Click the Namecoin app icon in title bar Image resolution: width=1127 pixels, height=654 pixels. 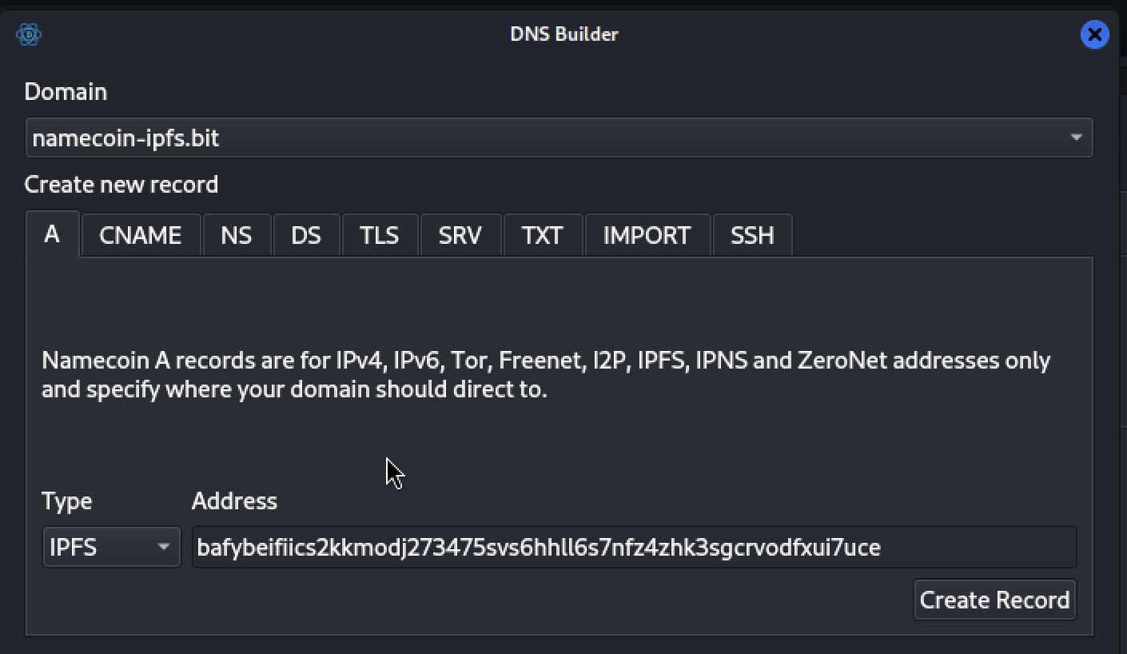[x=29, y=34]
